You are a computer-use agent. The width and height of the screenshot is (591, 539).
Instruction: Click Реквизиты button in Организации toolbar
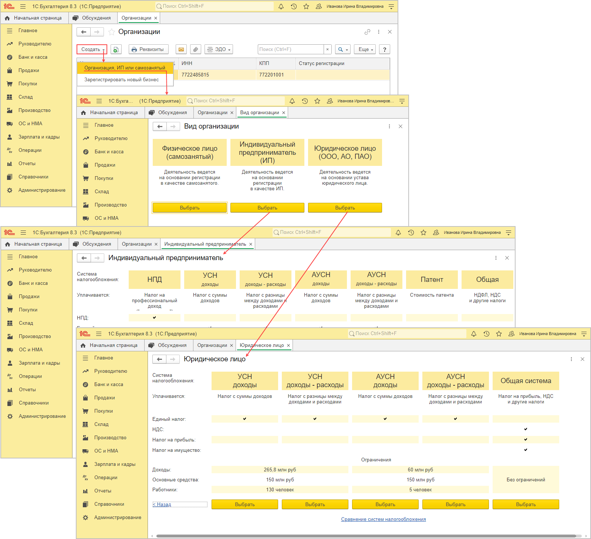tap(149, 49)
